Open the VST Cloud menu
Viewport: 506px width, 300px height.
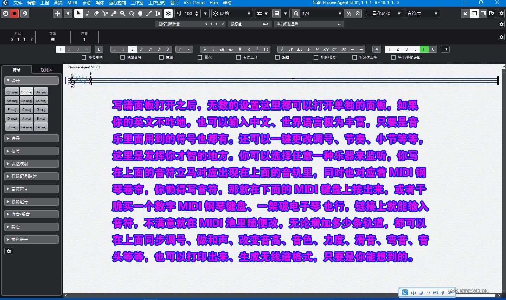194,2
